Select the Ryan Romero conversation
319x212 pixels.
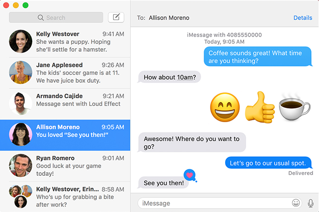(65, 166)
